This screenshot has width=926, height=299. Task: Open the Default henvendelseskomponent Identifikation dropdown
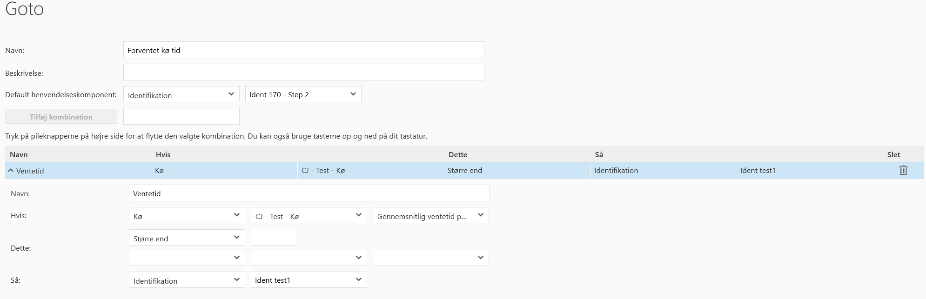(181, 95)
